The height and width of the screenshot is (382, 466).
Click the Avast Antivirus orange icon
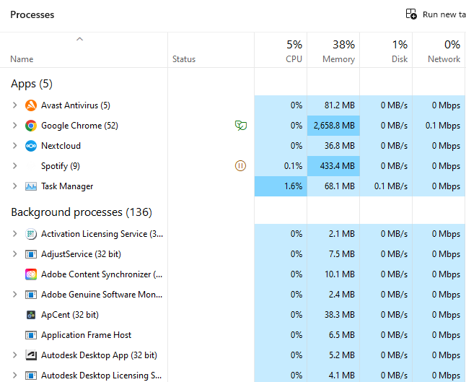[31, 105]
